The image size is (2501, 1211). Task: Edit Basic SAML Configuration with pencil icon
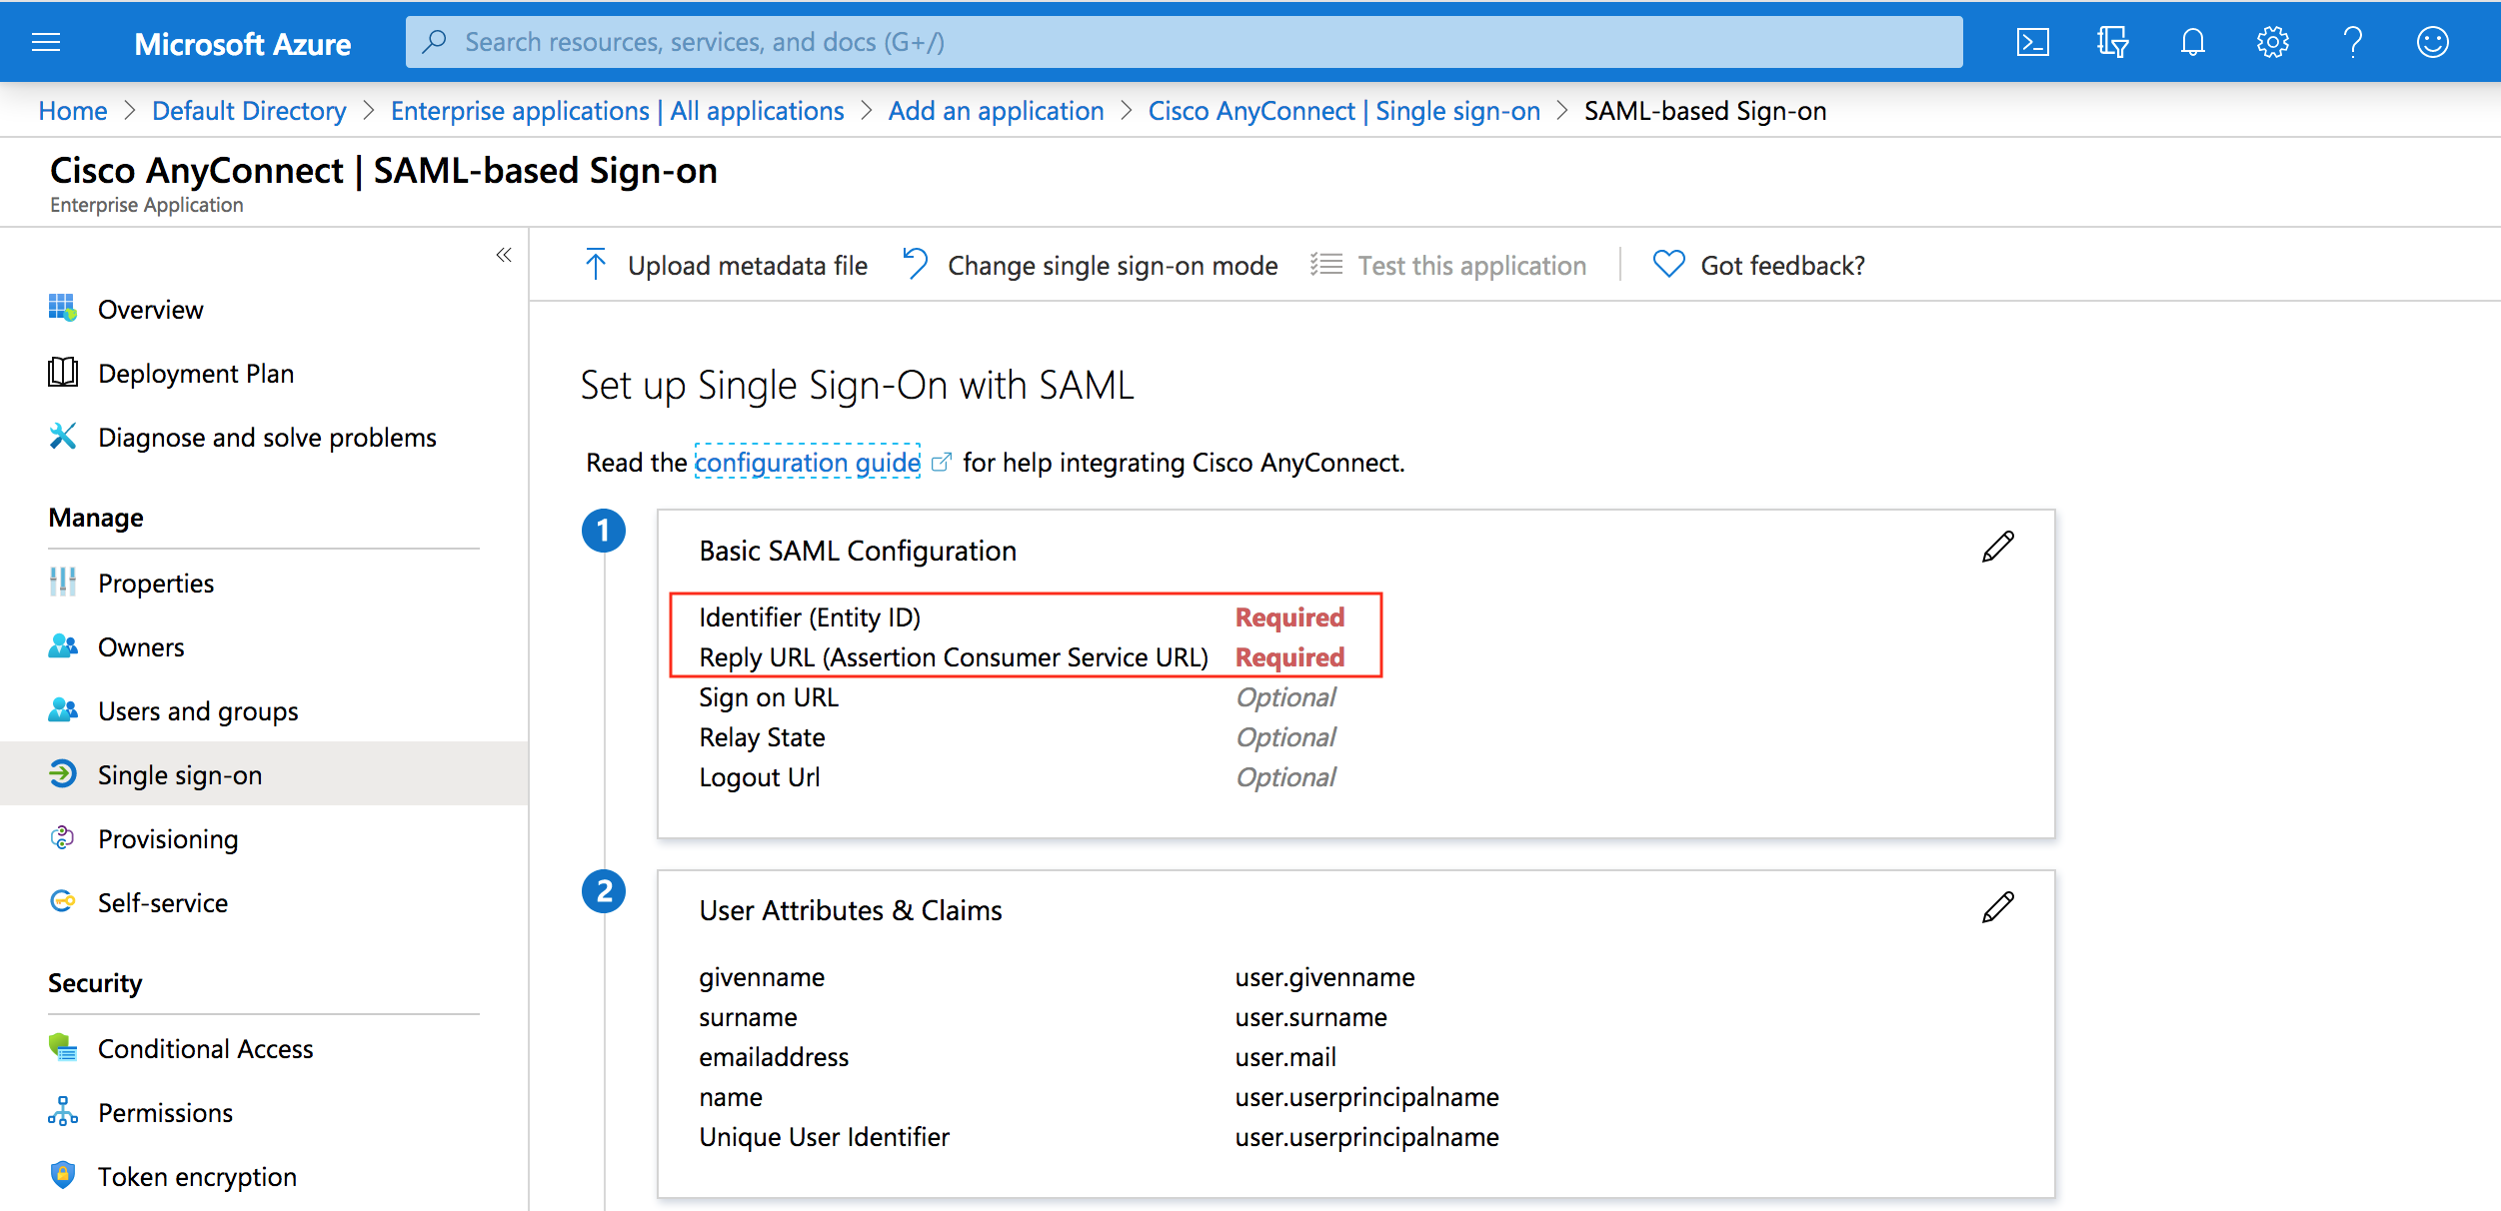(x=1997, y=548)
